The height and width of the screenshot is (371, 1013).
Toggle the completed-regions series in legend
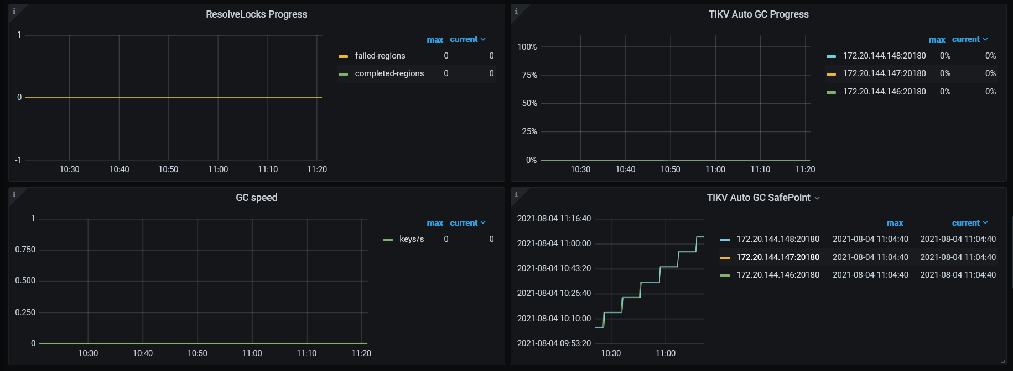click(389, 73)
